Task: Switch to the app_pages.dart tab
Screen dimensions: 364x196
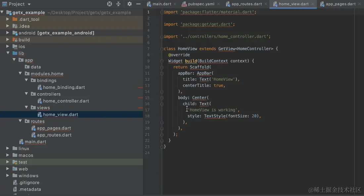Action: click(x=341, y=4)
